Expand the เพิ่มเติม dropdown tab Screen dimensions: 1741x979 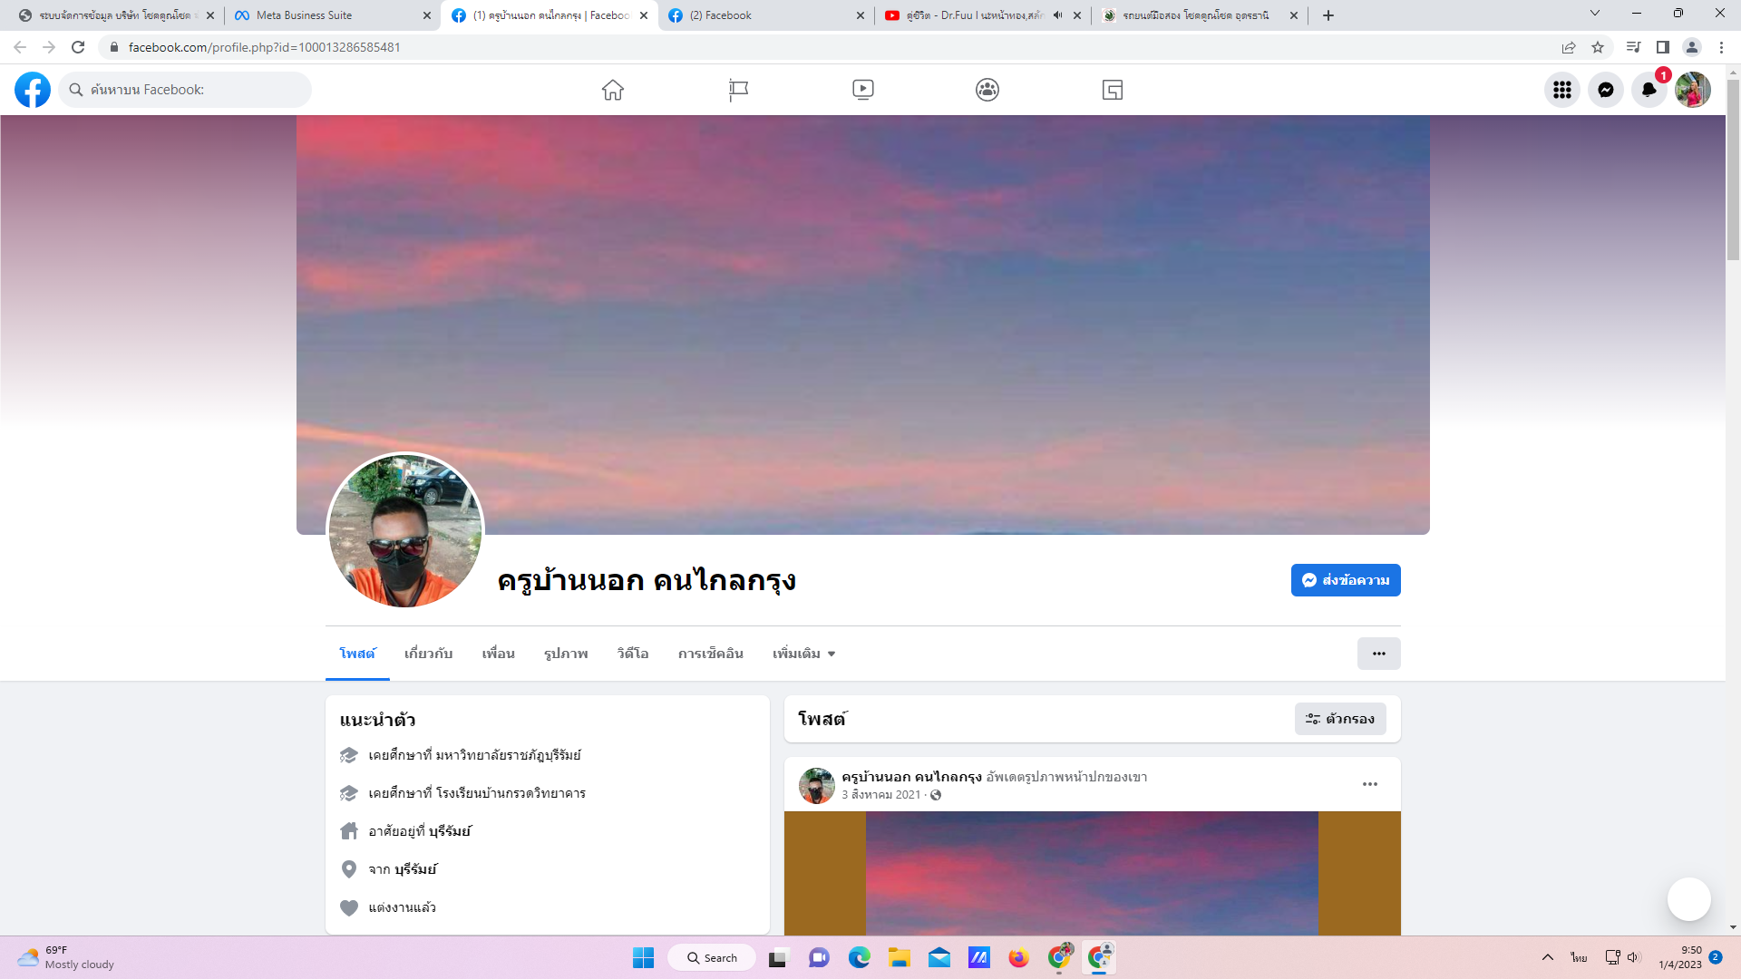point(803,654)
